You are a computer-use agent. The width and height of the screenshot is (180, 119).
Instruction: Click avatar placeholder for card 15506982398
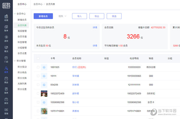[44, 102]
